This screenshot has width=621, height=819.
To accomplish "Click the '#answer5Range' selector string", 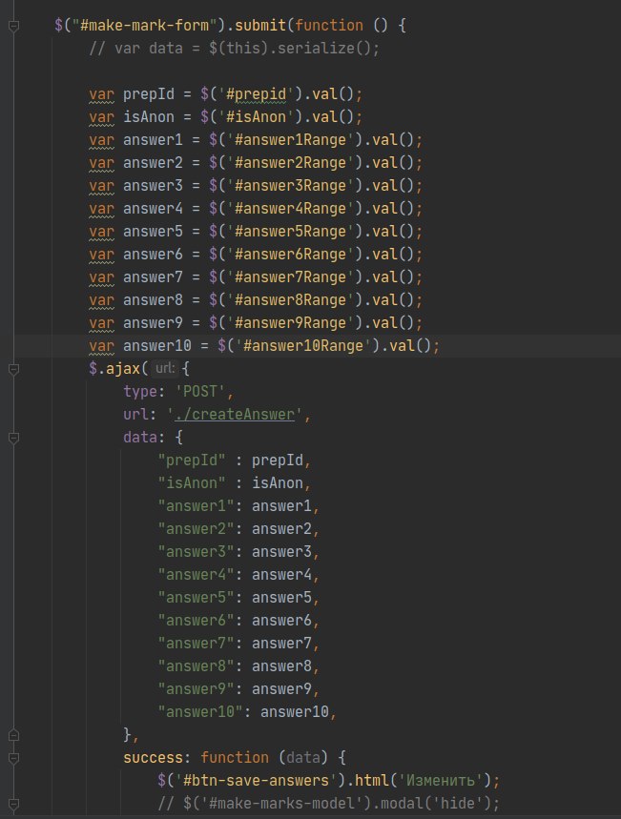I will pos(291,232).
